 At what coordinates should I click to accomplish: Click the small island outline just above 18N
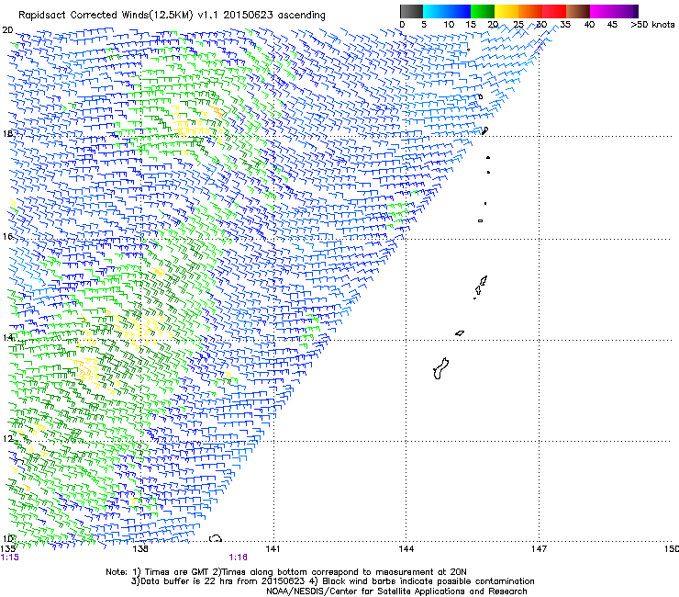[485, 130]
